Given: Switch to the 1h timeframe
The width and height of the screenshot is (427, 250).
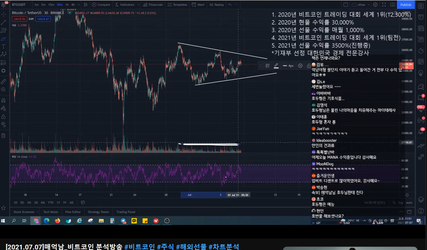Looking at the screenshot, I should coord(67,5).
